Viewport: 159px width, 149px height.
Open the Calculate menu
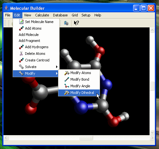coord(42,15)
